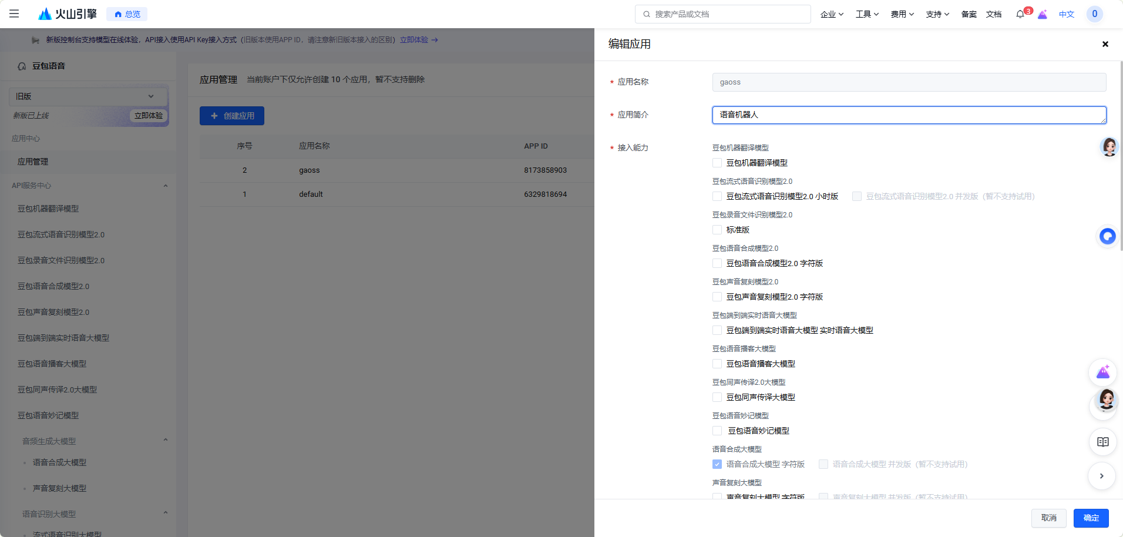Click the blue chat bubble floating icon
Screen dimensions: 1123x537
click(x=1107, y=236)
